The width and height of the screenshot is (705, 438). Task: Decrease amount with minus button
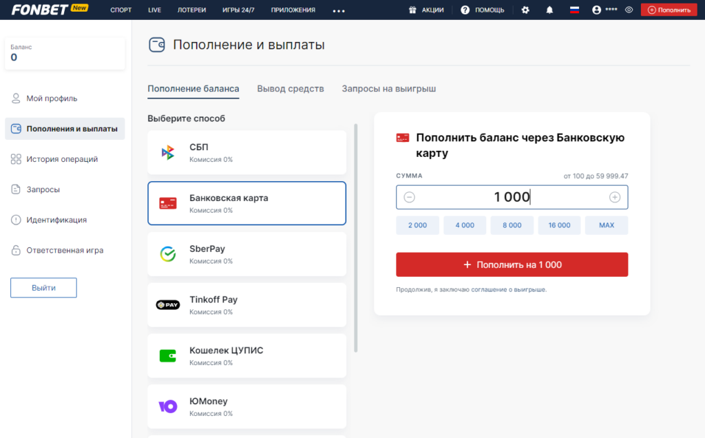(x=409, y=197)
